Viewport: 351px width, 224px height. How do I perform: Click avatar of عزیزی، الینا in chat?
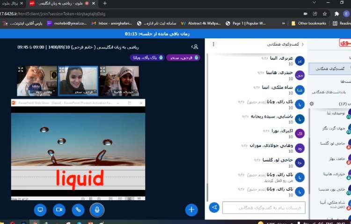300,61
